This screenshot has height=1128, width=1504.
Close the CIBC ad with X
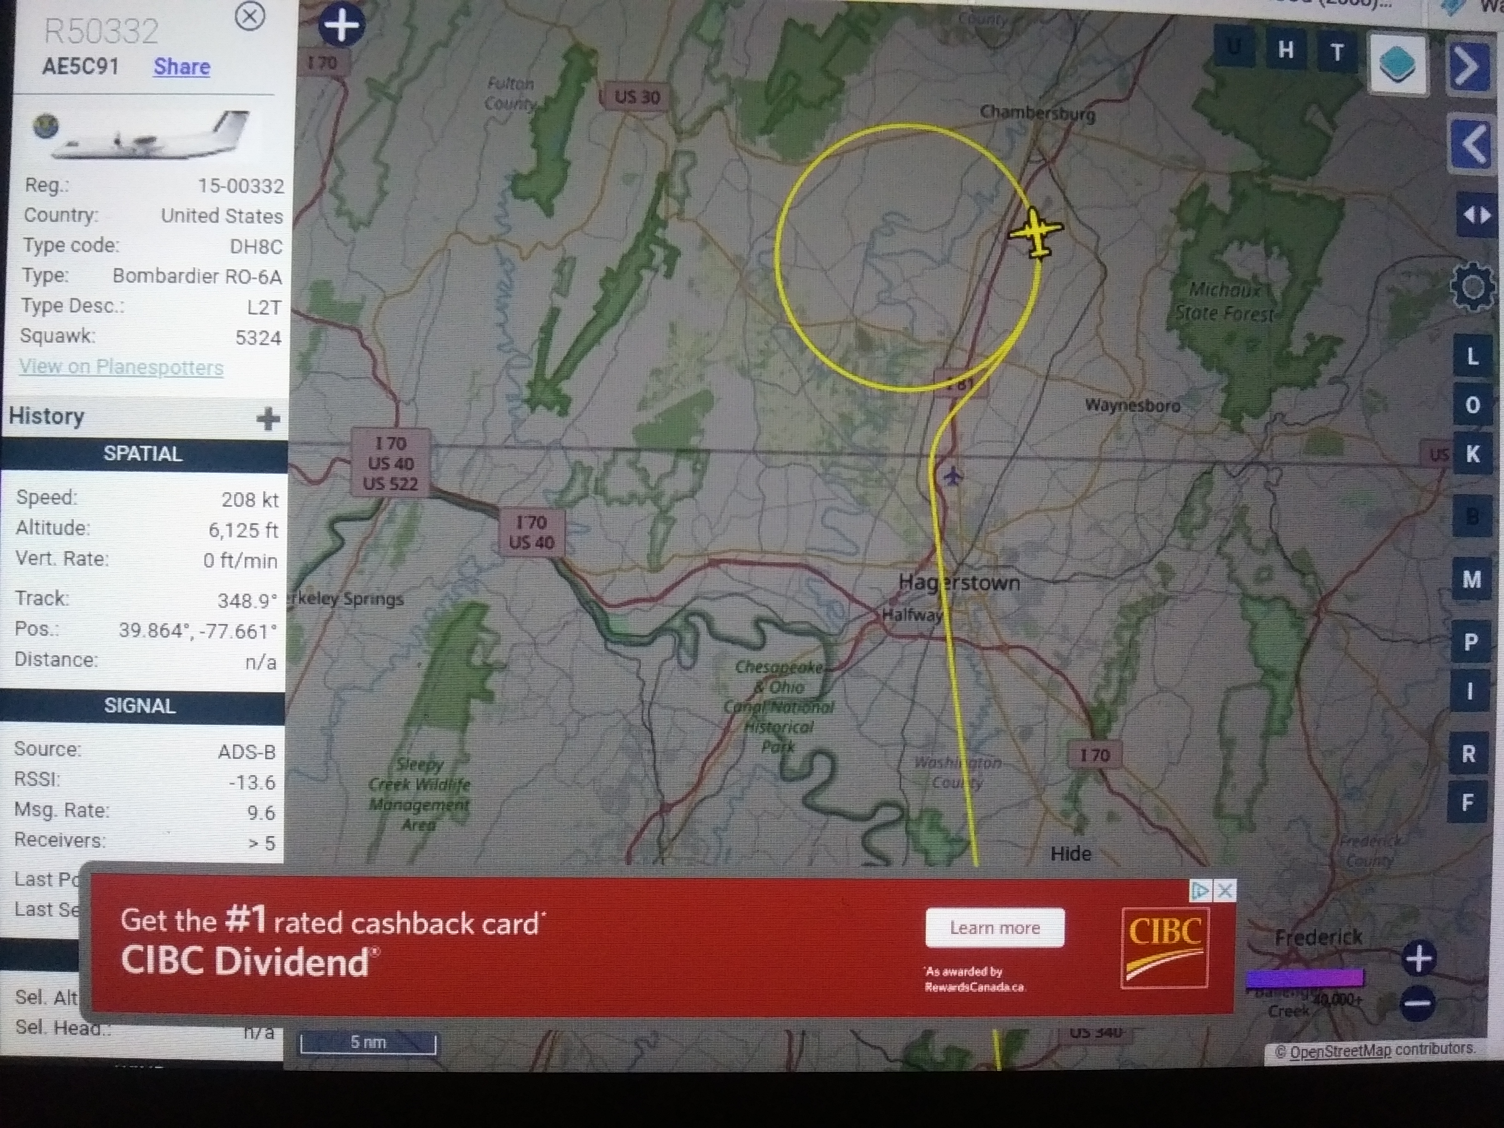pos(1225,891)
